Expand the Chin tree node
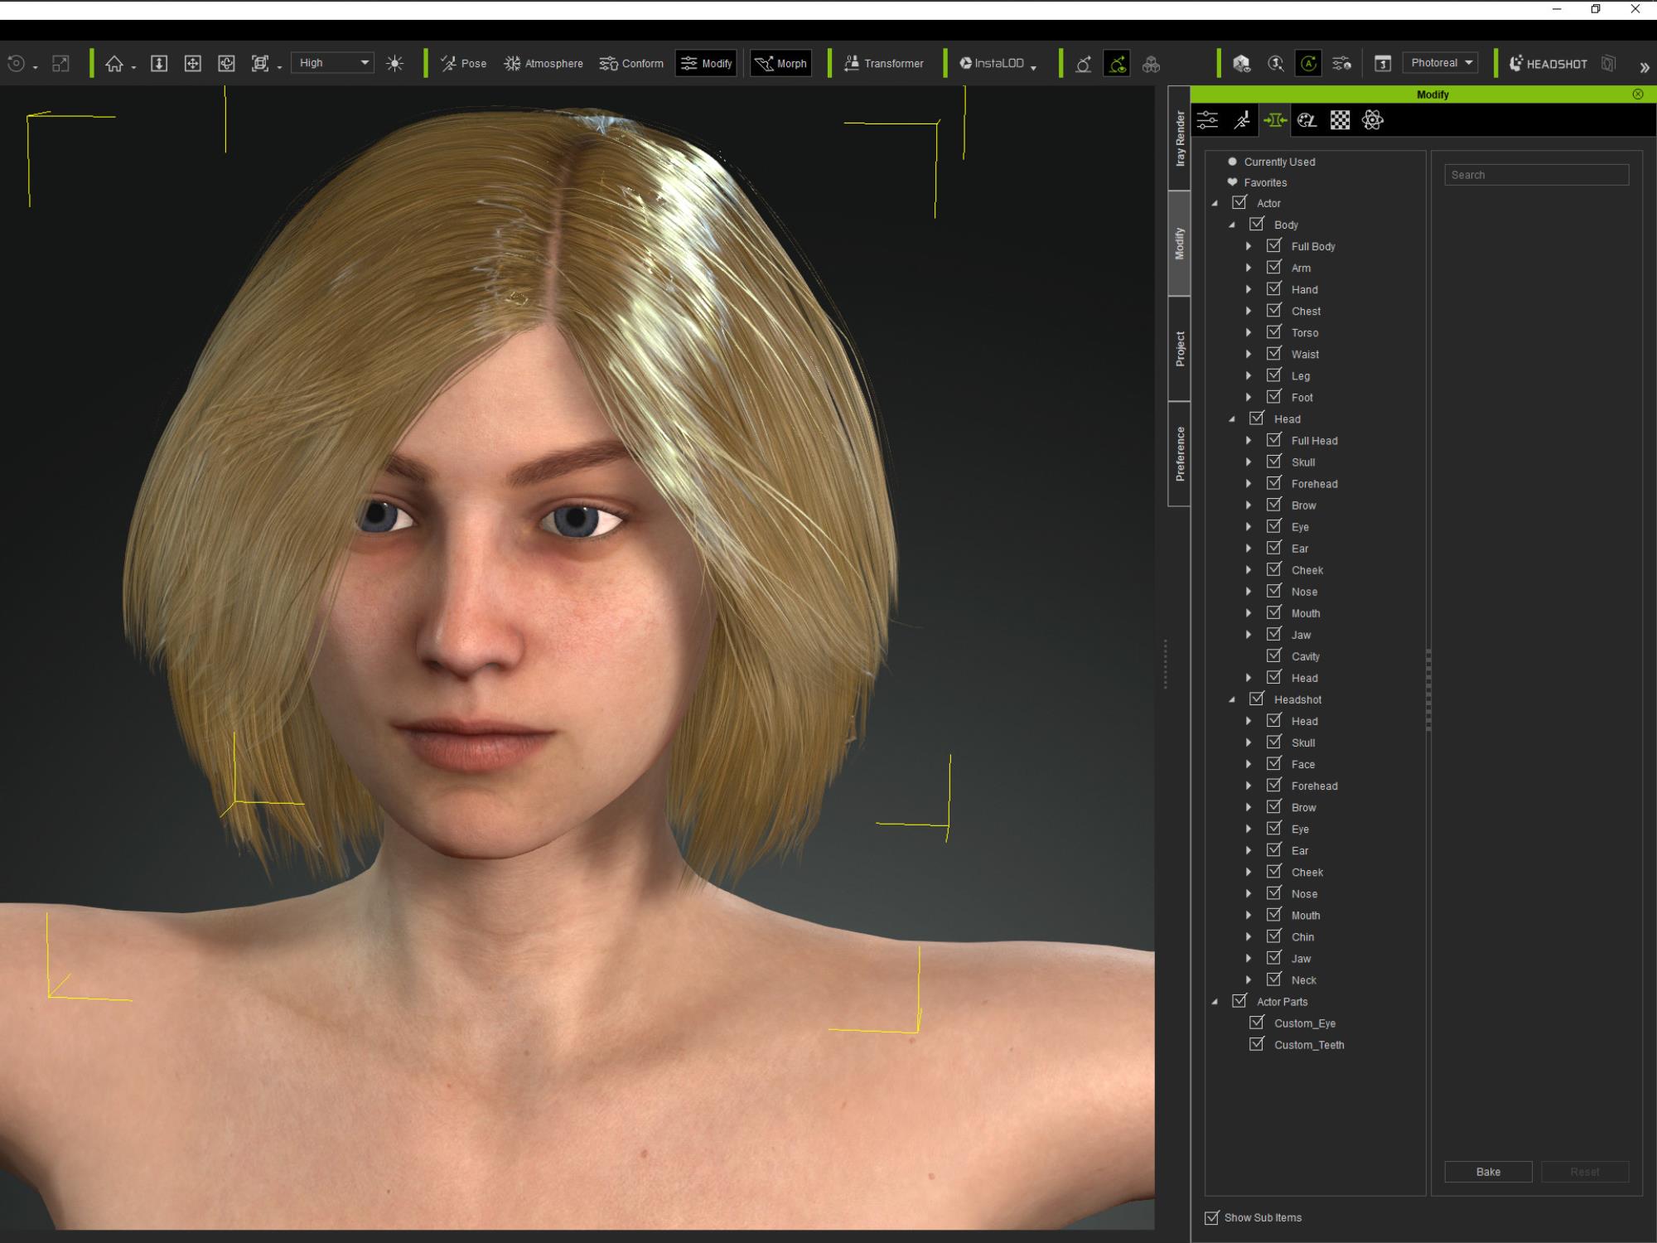 point(1249,936)
